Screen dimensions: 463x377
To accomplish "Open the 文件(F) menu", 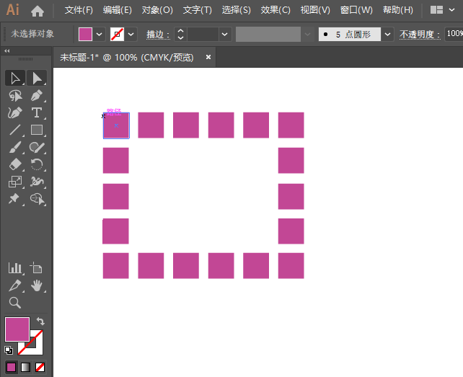I will click(x=79, y=11).
